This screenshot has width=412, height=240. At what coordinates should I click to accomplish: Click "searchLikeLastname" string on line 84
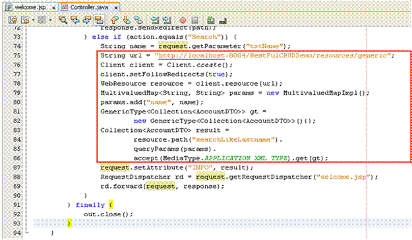click(233, 139)
